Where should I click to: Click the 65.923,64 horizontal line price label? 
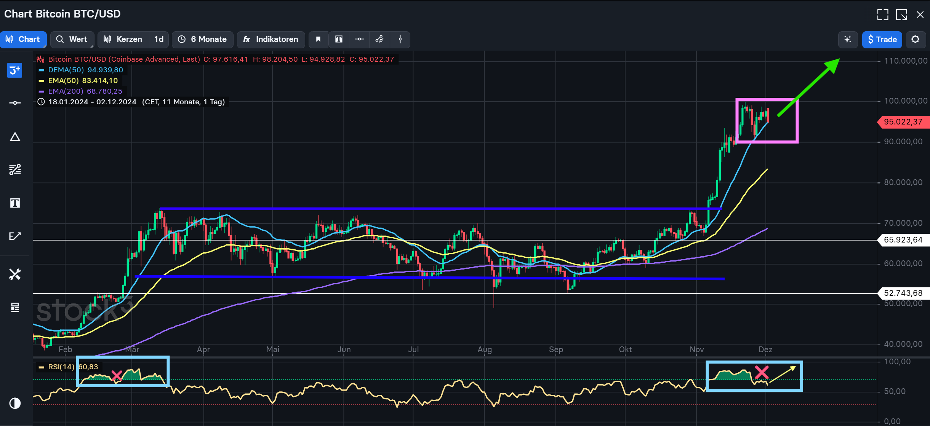point(903,240)
